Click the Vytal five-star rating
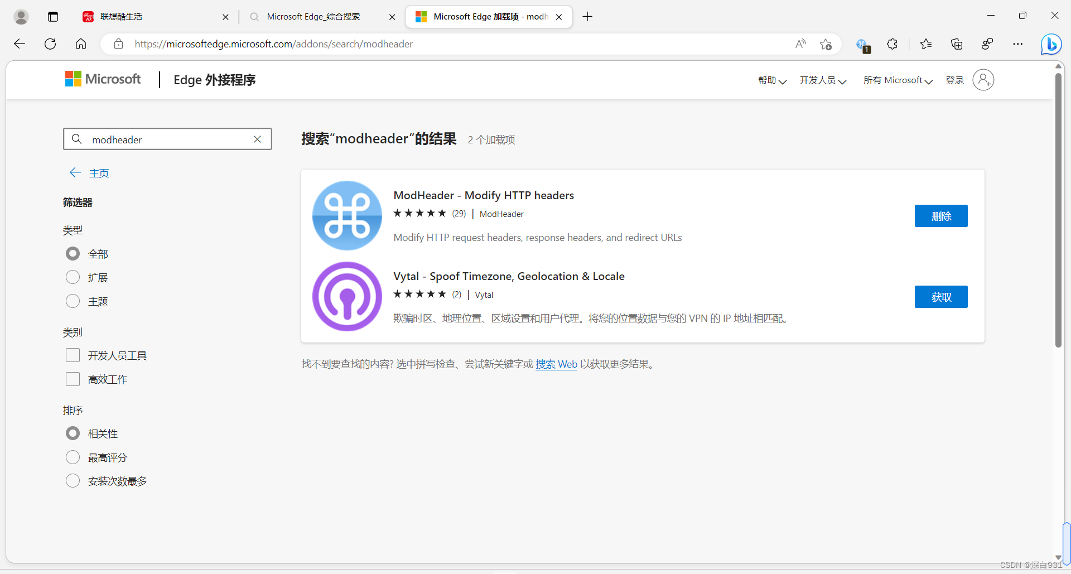This screenshot has height=574, width=1071. 419,294
